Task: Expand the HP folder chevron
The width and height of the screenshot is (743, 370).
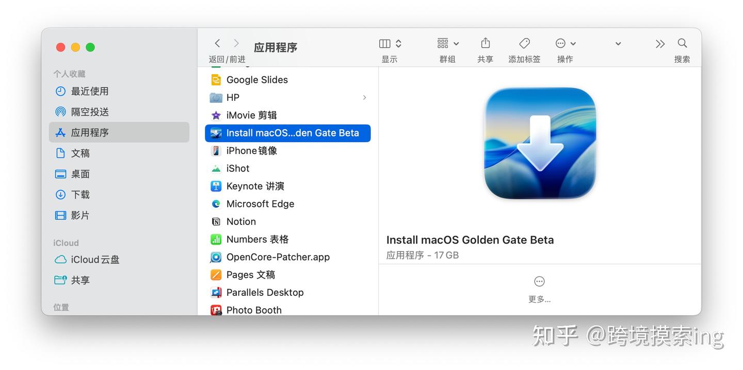Action: click(x=364, y=97)
